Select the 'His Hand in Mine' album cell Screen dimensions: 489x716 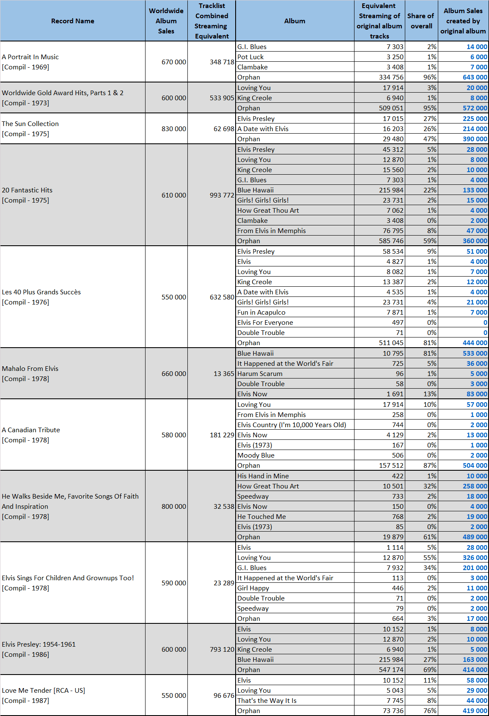click(x=295, y=476)
